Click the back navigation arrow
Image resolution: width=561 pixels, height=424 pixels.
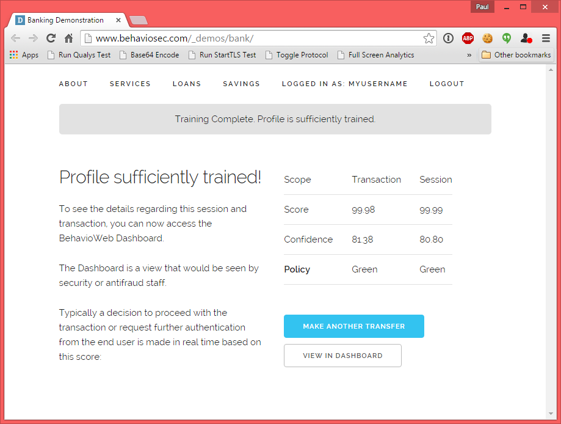tap(16, 38)
